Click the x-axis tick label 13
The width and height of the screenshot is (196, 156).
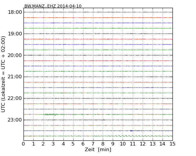(x=153, y=144)
